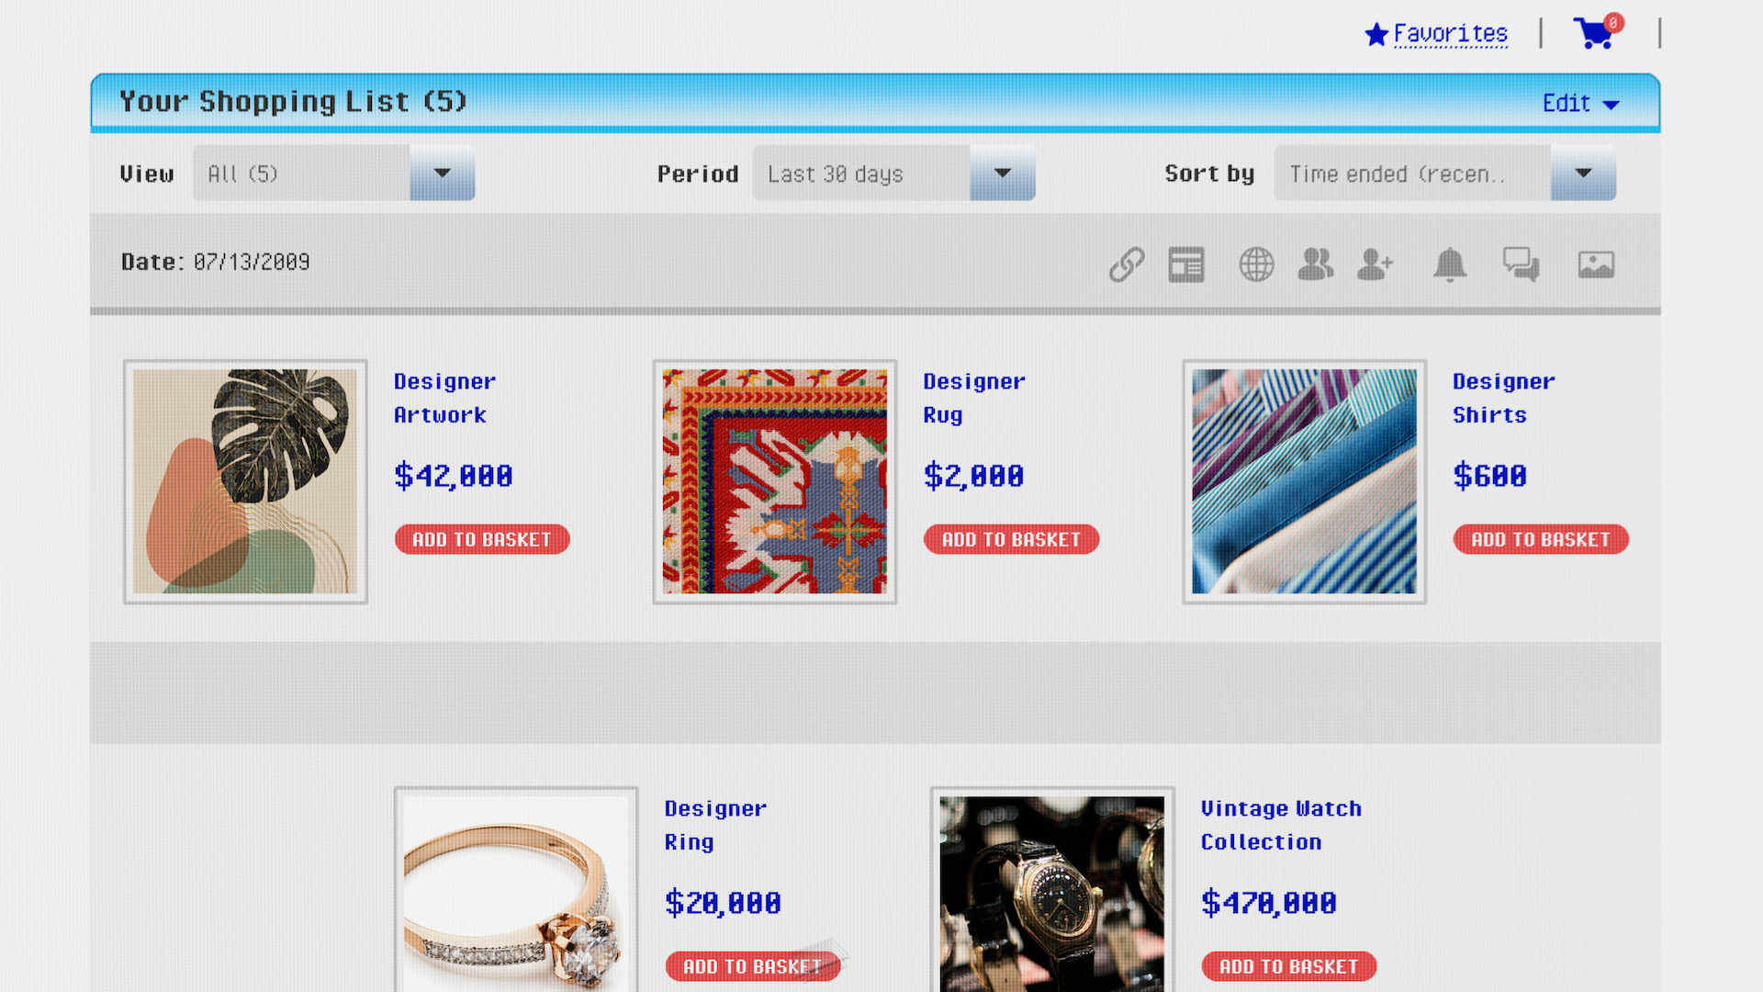1763x992 pixels.
Task: Add Designer Shirts to basket
Action: (x=1541, y=539)
